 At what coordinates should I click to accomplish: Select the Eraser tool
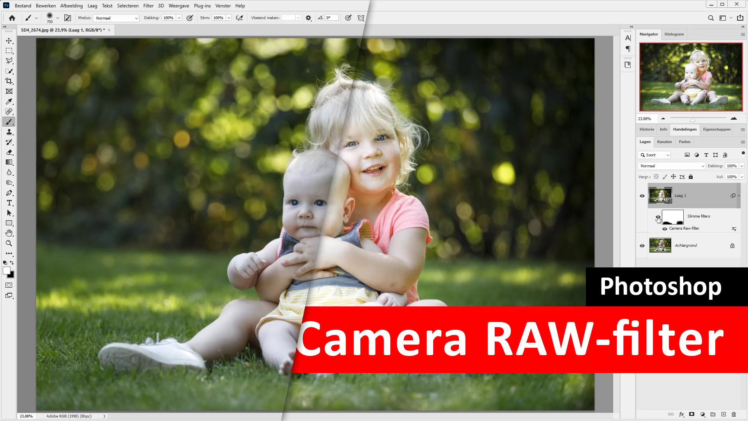coord(9,152)
